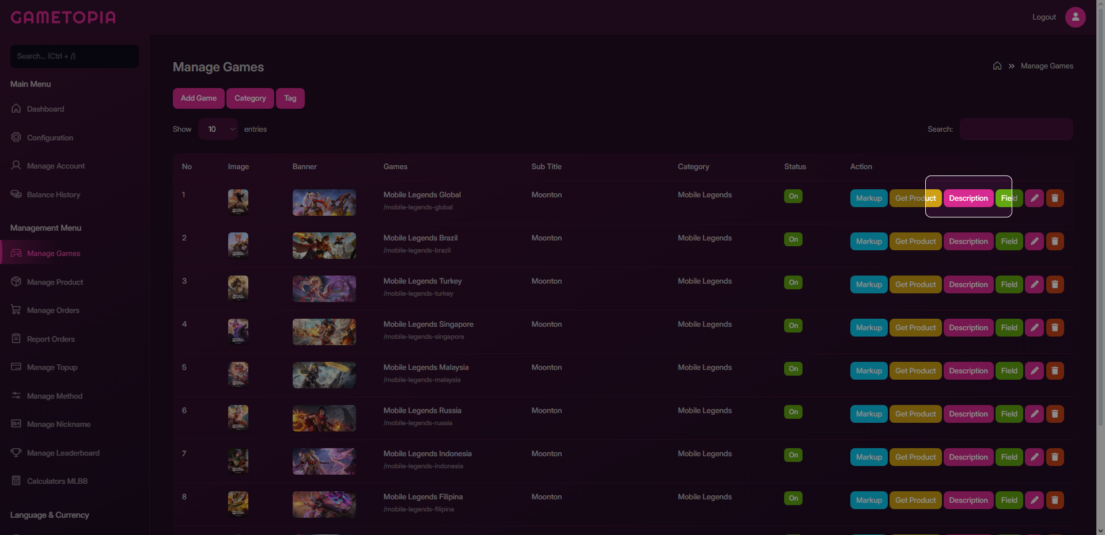The width and height of the screenshot is (1105, 535).
Task: Click the GAMETOPIA logo
Action: pos(63,17)
